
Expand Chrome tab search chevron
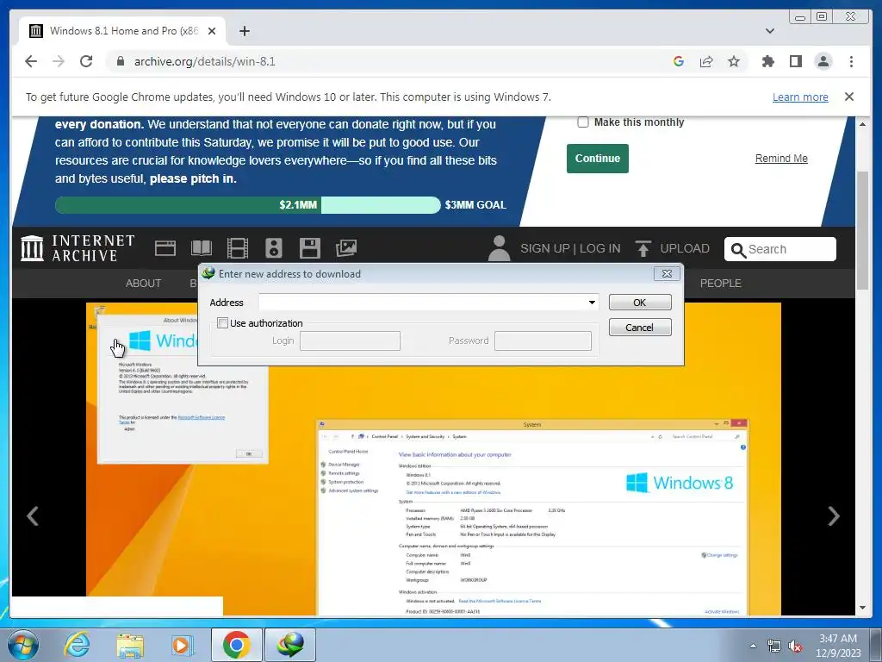[x=769, y=31]
